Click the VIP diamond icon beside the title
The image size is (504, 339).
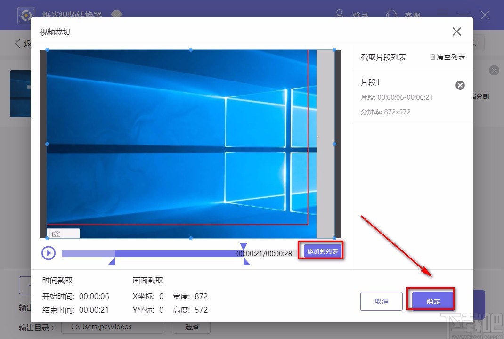(x=116, y=15)
